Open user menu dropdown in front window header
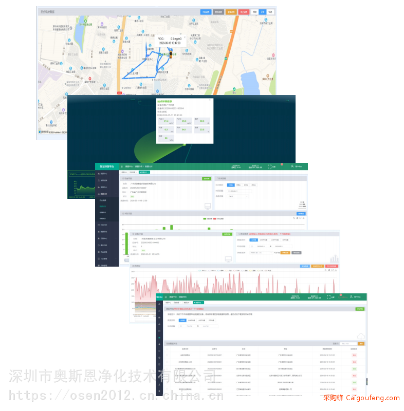The height and width of the screenshot is (411, 404). pos(356,297)
